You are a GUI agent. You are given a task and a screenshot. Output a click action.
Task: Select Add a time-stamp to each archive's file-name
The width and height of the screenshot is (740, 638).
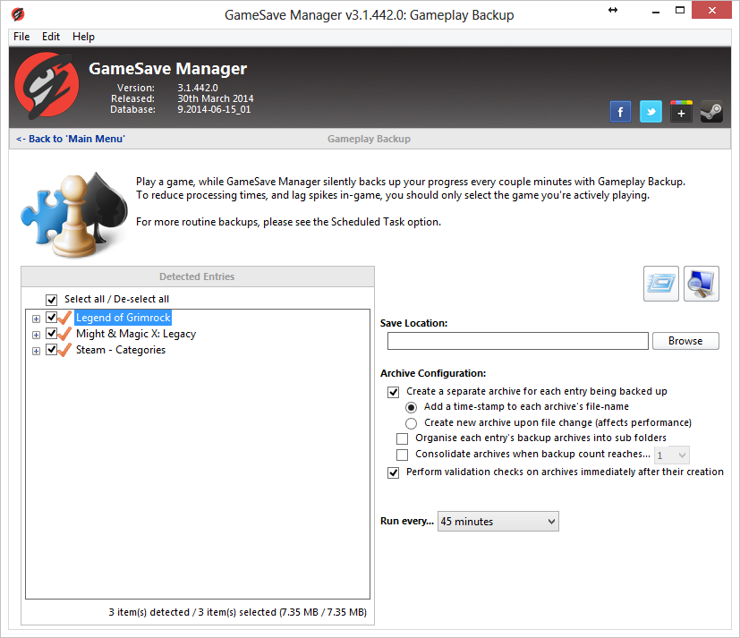coord(411,407)
